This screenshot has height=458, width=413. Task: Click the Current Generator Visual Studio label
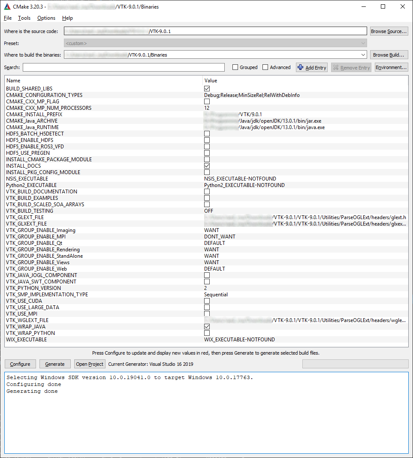[151, 364]
